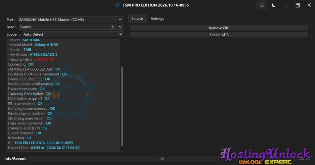Select the Security Patch date in red

44,59
